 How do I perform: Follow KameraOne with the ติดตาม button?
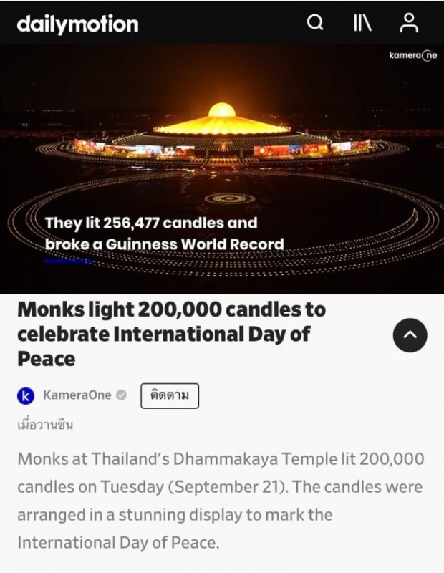coord(170,396)
